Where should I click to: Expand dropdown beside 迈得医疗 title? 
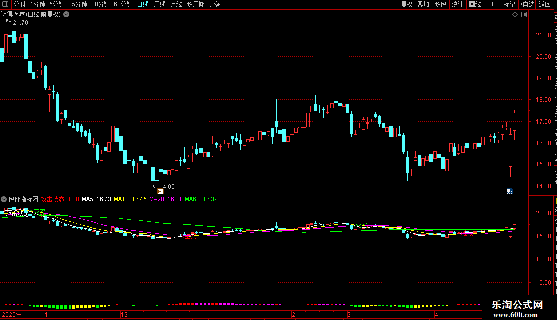(x=66, y=15)
